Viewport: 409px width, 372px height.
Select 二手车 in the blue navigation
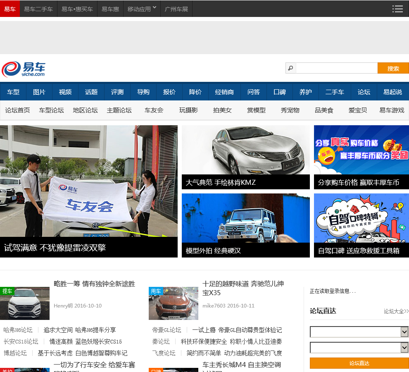(335, 92)
